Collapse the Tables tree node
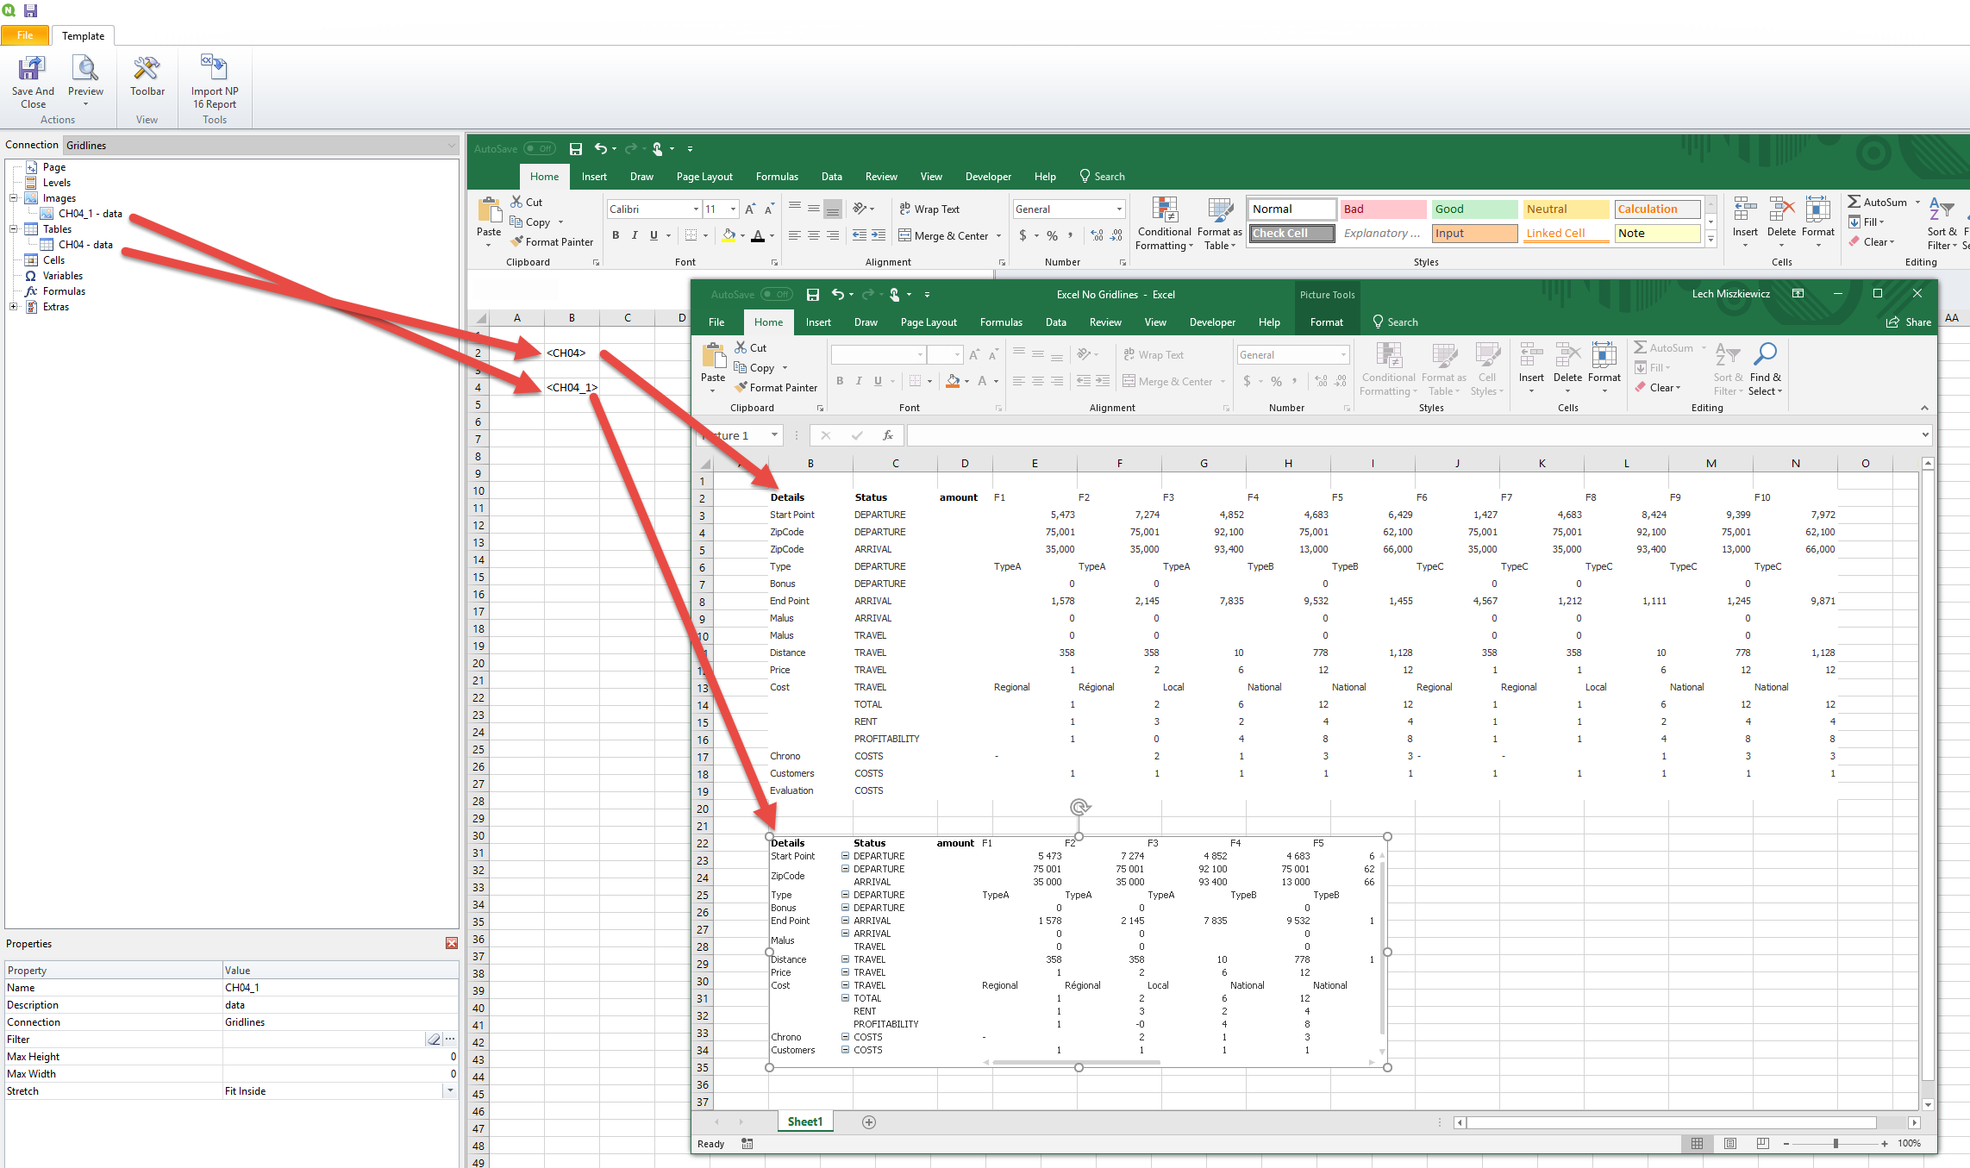 point(14,229)
